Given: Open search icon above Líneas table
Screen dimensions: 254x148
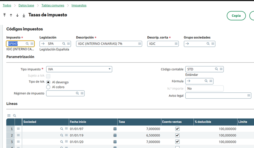Looking at the screenshot, I should coord(15,116).
